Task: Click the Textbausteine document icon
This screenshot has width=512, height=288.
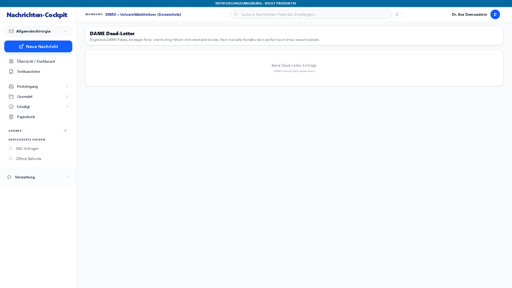Action: [x=11, y=71]
